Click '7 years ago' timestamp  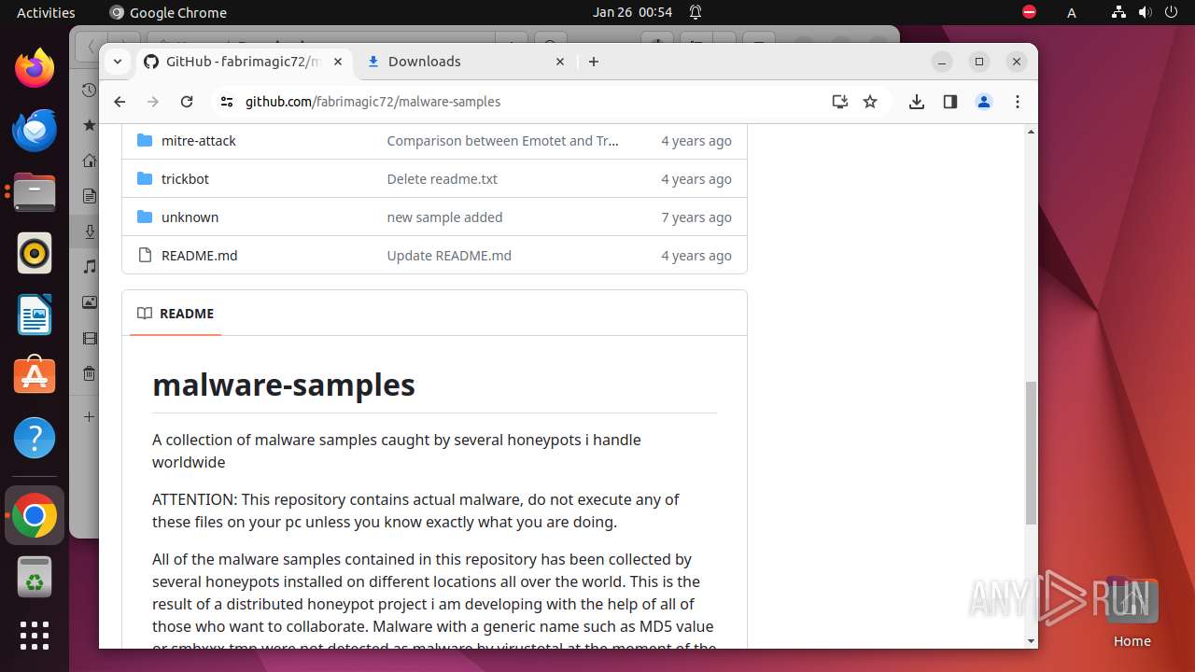[x=696, y=217]
